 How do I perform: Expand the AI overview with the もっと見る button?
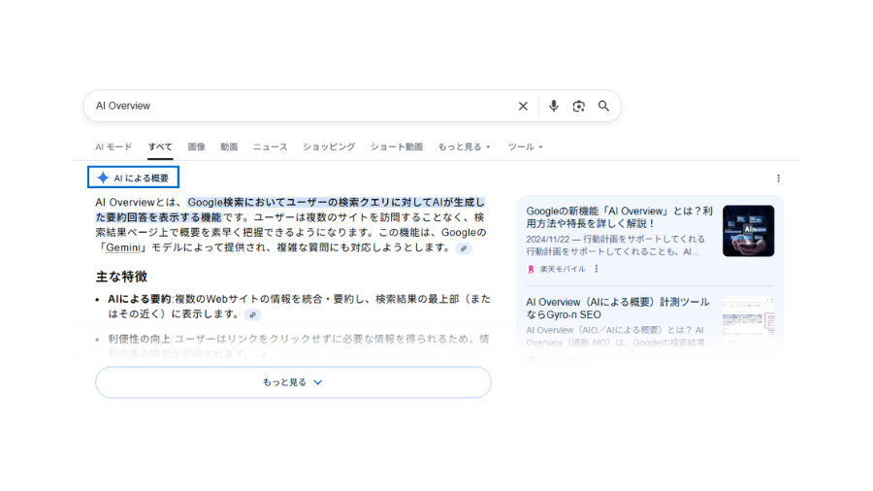click(293, 382)
